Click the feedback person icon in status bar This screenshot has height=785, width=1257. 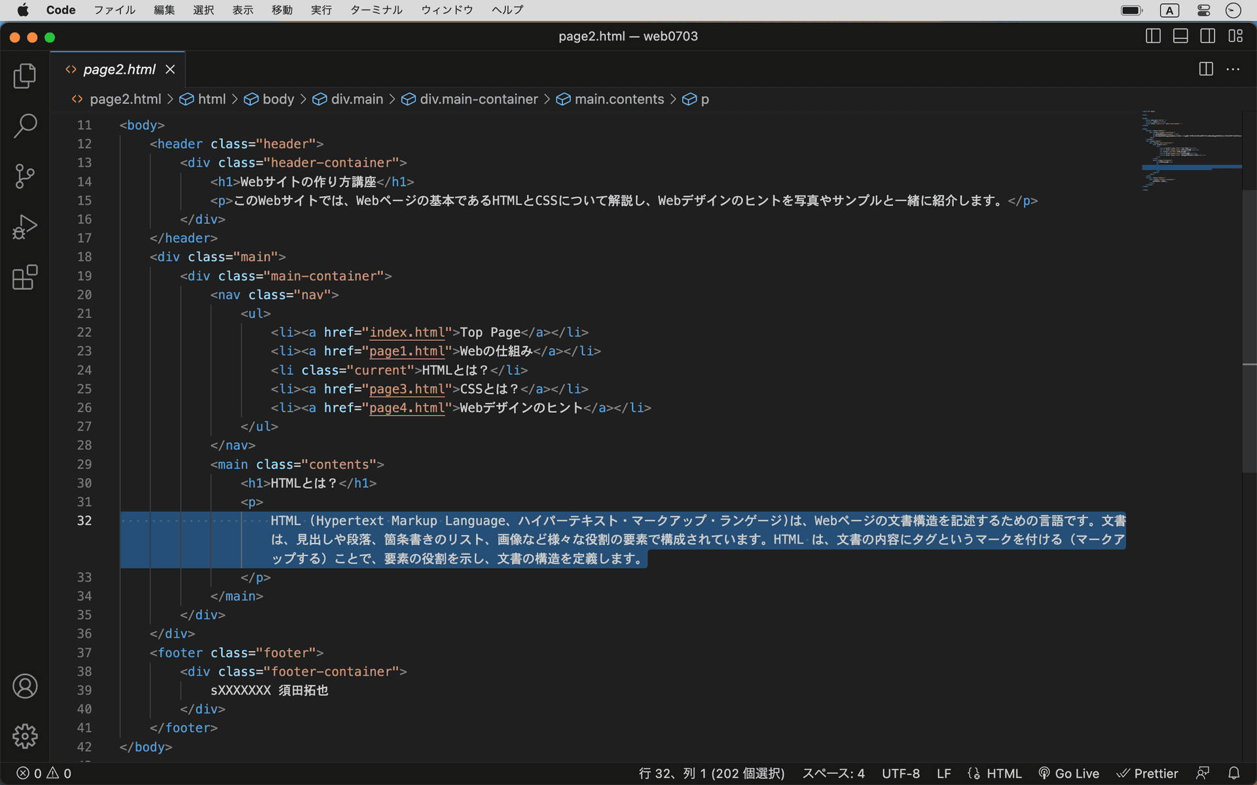tap(1203, 773)
